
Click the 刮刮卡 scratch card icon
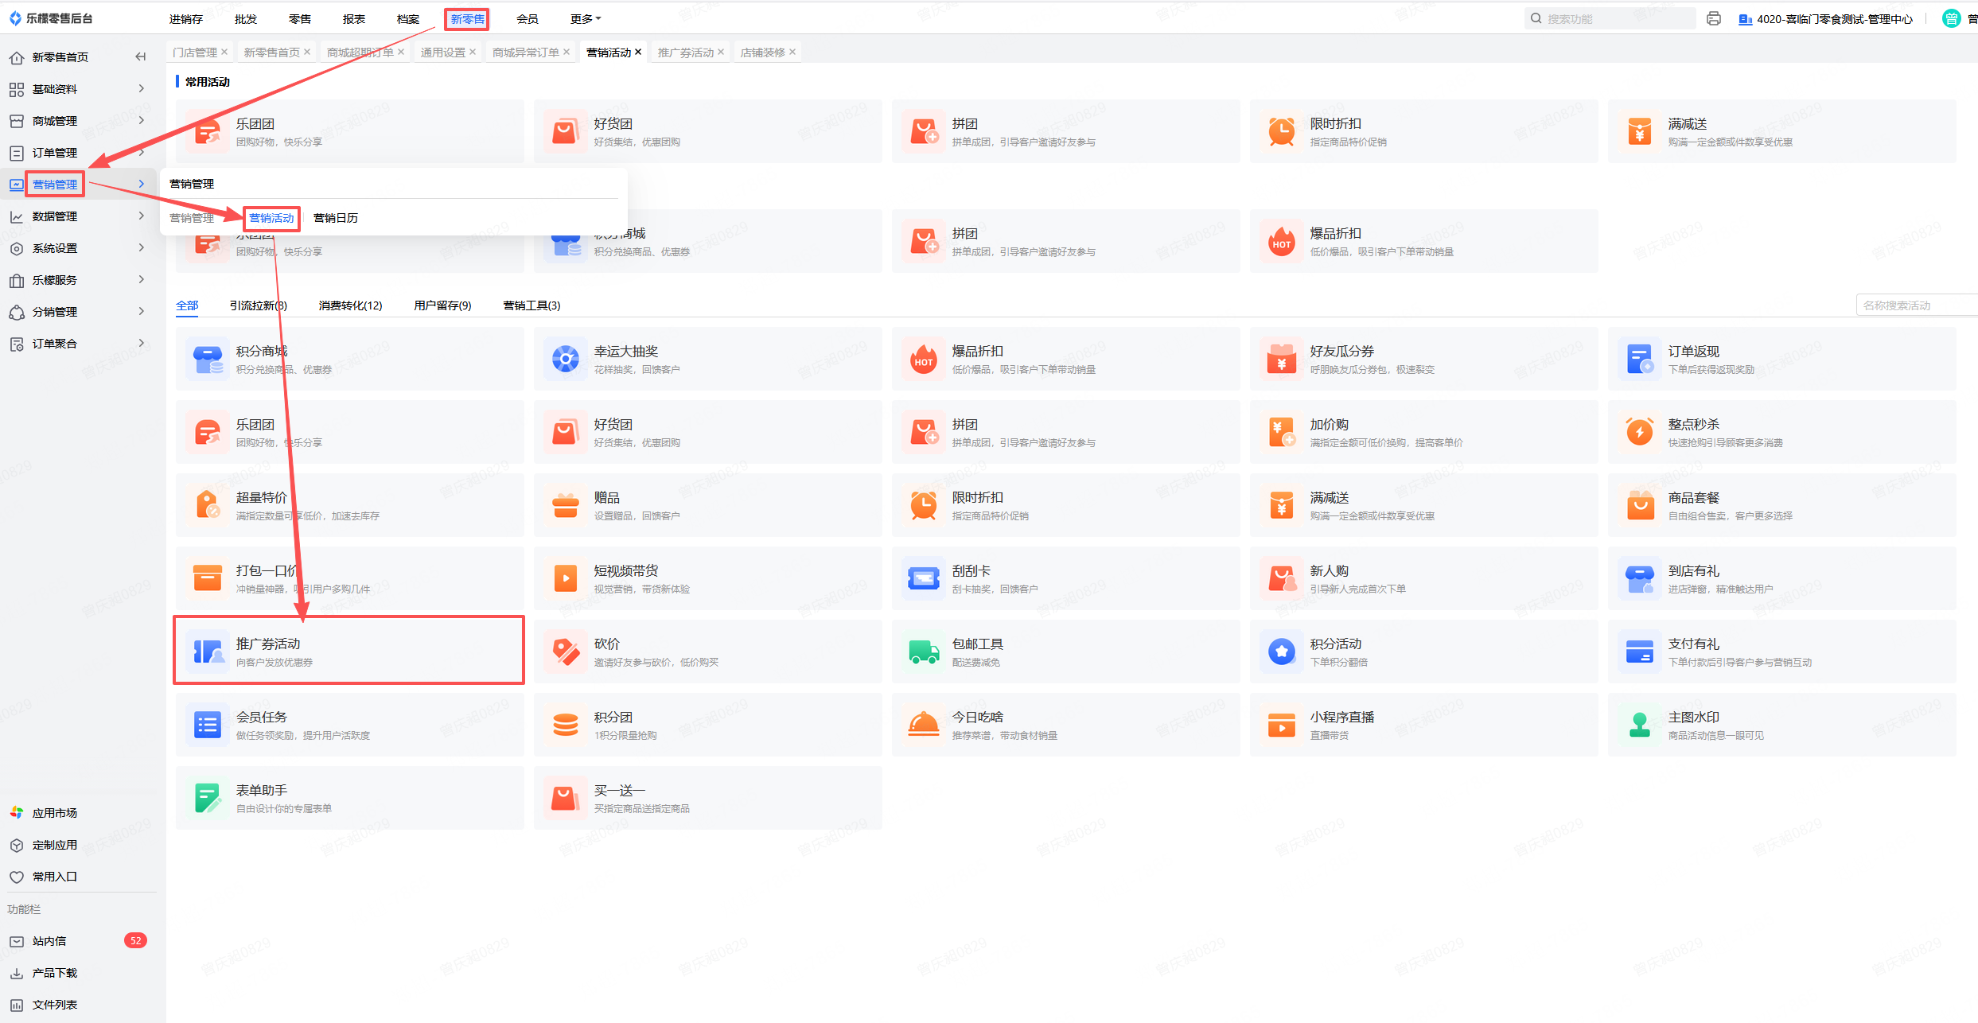pyautogui.click(x=924, y=579)
